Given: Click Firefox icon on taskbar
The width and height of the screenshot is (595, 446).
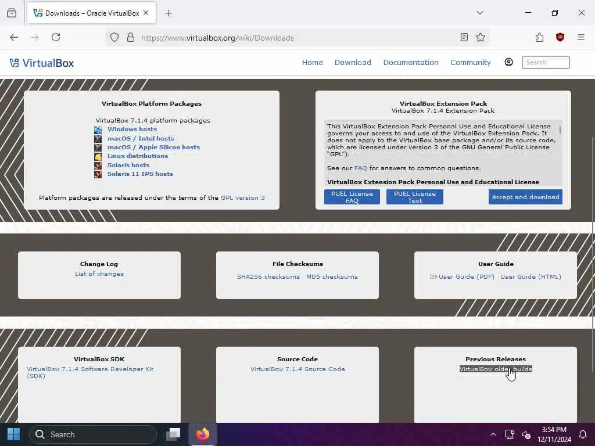Looking at the screenshot, I should (x=203, y=434).
